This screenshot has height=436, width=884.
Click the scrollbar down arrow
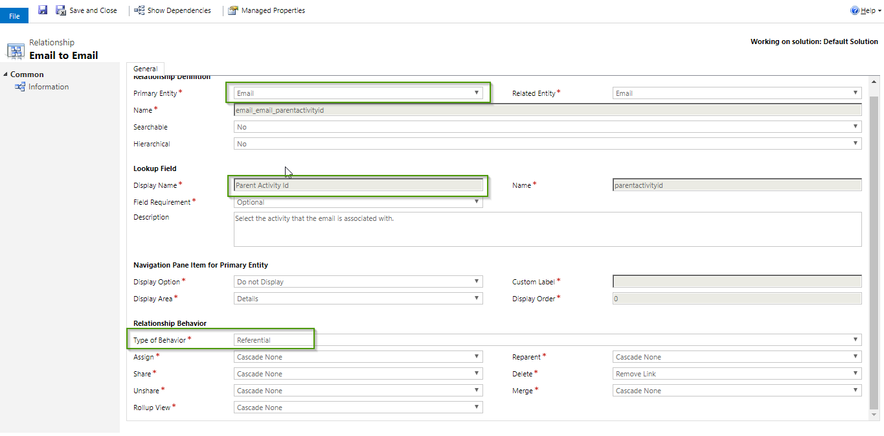[x=874, y=415]
